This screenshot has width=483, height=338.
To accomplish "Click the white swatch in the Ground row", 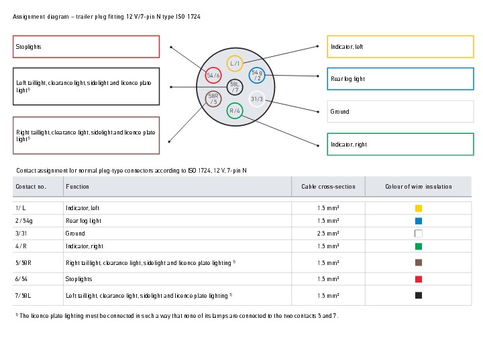I will pyautogui.click(x=419, y=234).
